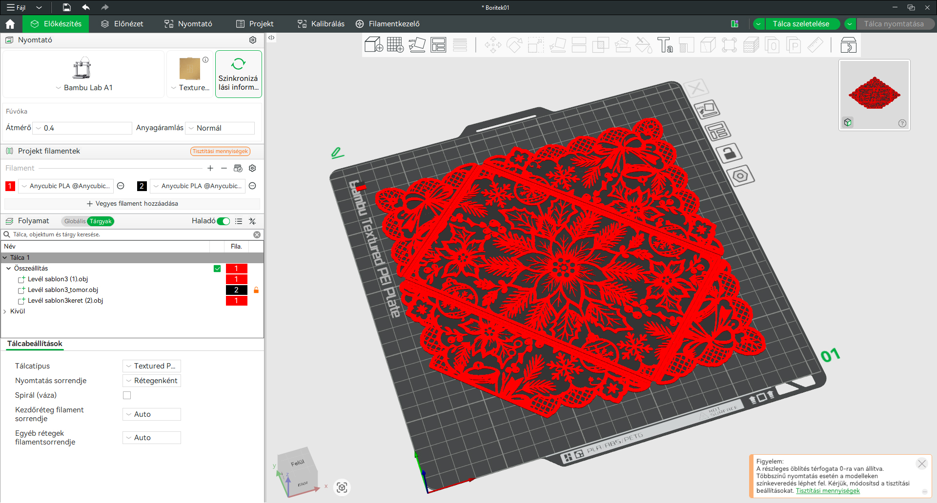Select the Rotate tool icon
Screen dimensions: 937x503
point(514,45)
